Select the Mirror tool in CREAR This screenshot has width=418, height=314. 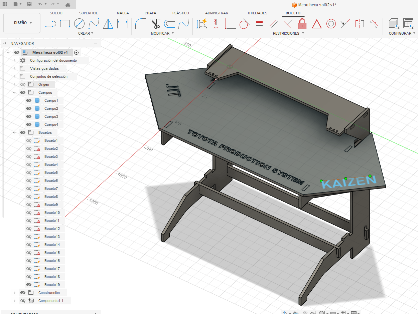pyautogui.click(x=108, y=24)
